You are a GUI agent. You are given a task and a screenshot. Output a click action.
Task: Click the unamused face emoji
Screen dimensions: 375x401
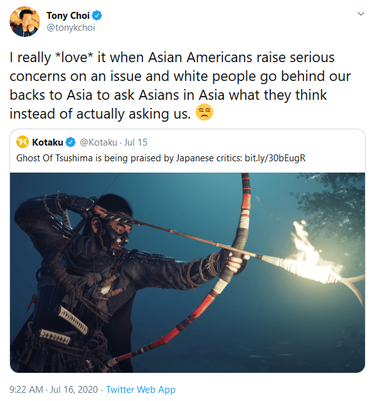(x=204, y=112)
